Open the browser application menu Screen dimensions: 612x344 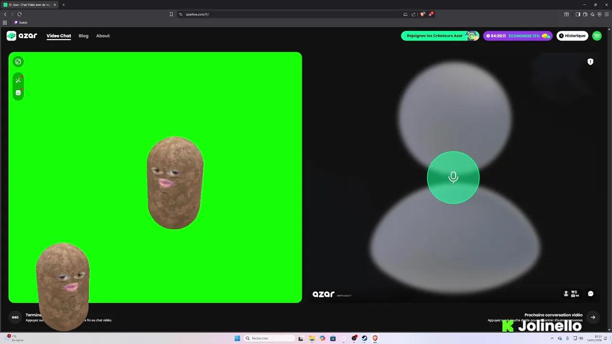coord(607,14)
